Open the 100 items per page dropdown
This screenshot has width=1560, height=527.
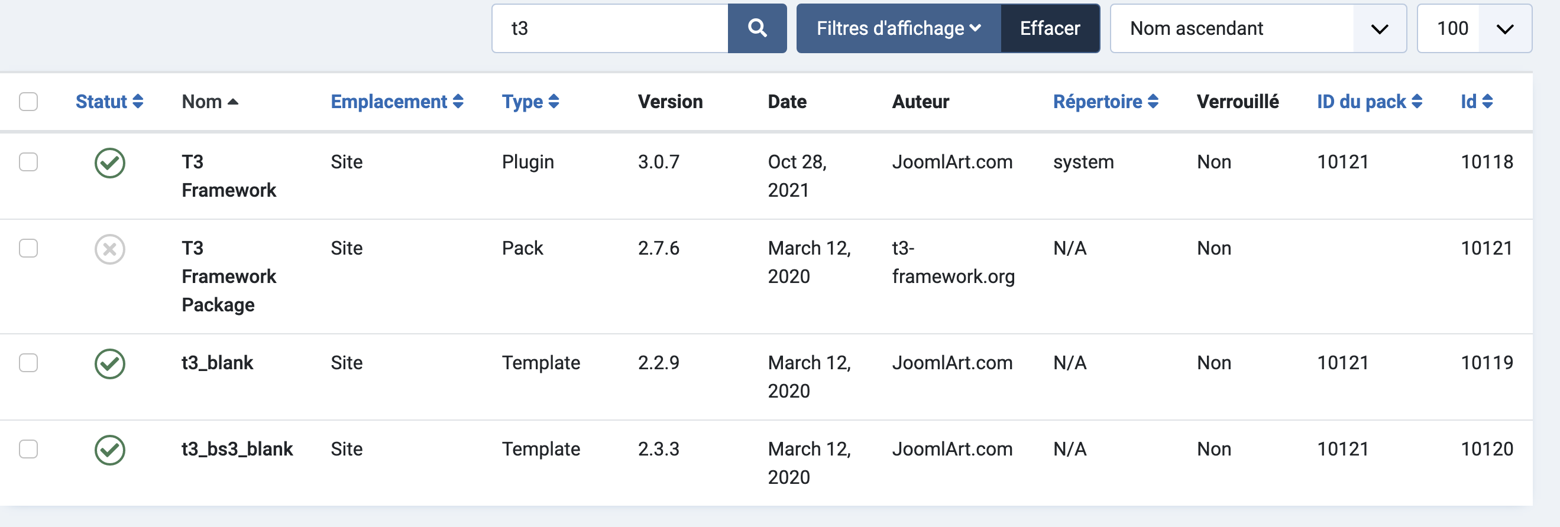click(x=1474, y=28)
